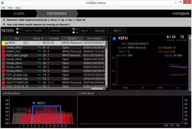
Task: Dismiss the Link Score channel tip
Action: [x=4, y=24]
